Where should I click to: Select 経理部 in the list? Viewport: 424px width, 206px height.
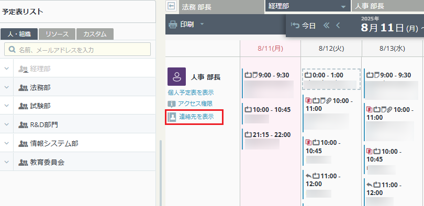coord(40,69)
